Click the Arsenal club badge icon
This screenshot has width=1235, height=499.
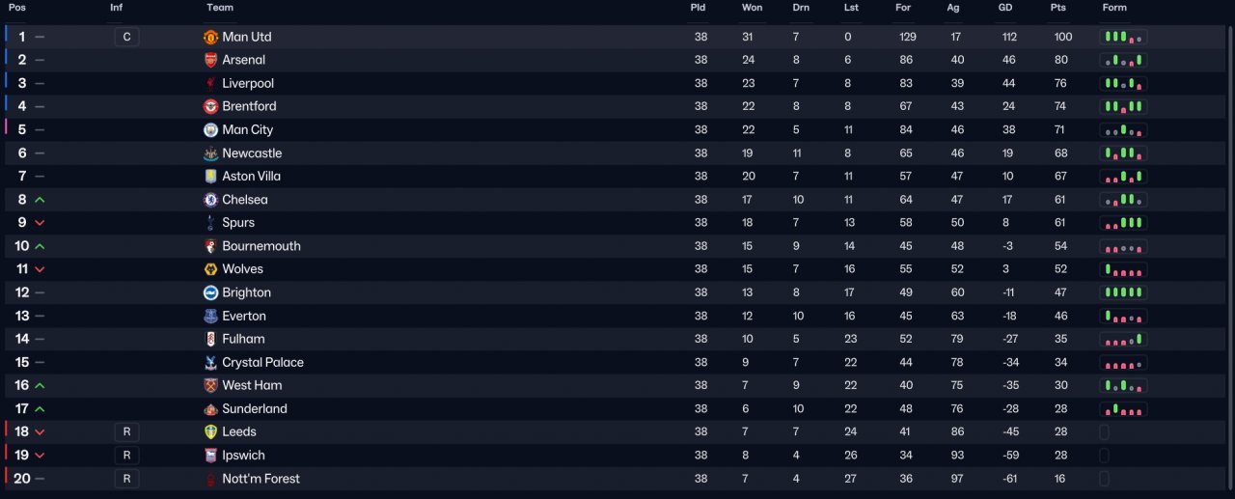tap(211, 60)
